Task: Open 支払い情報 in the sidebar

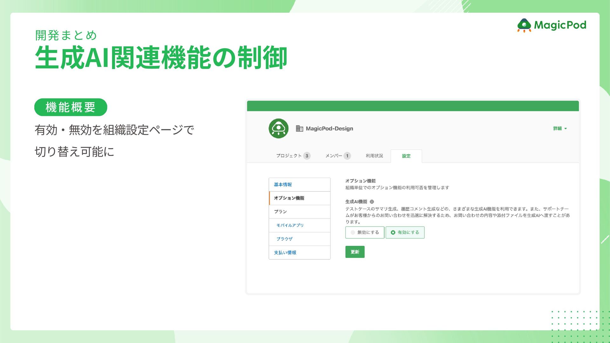Action: coord(285,253)
